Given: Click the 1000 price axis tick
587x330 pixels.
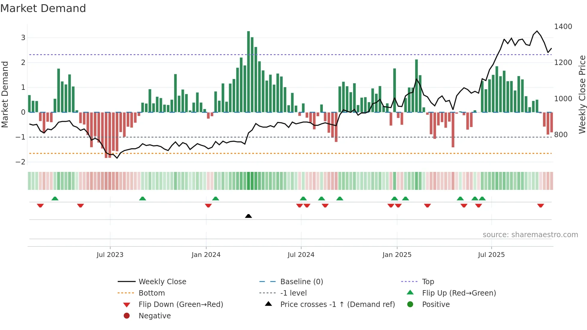Looking at the screenshot, I should coord(563,99).
